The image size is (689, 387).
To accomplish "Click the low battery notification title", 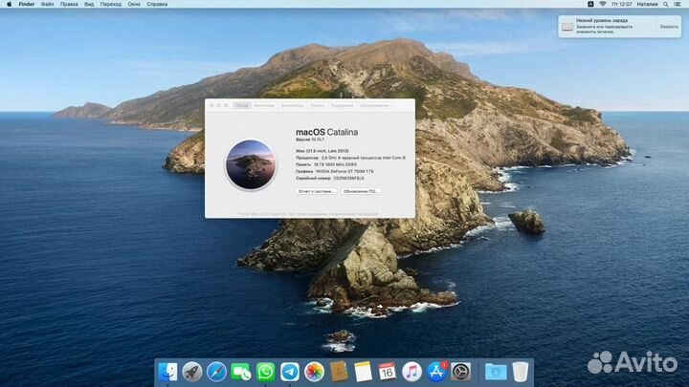I will point(602,20).
